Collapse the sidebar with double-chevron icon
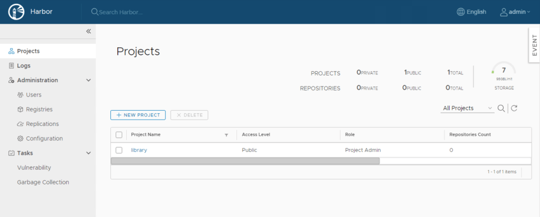The width and height of the screenshot is (540, 217). pos(88,31)
